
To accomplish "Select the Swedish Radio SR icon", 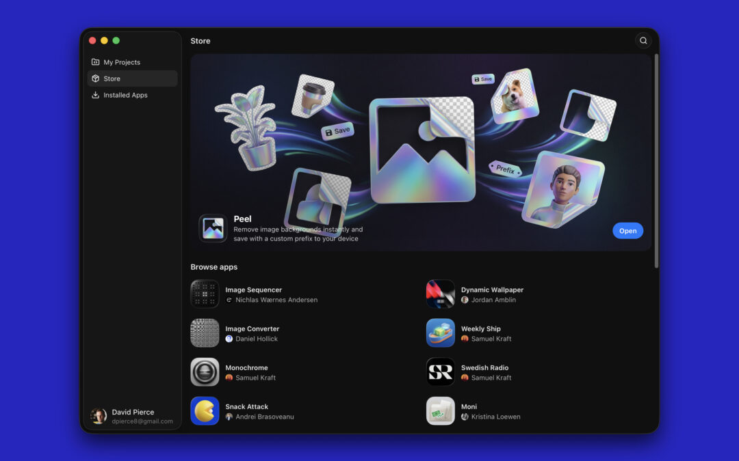I will [x=440, y=372].
